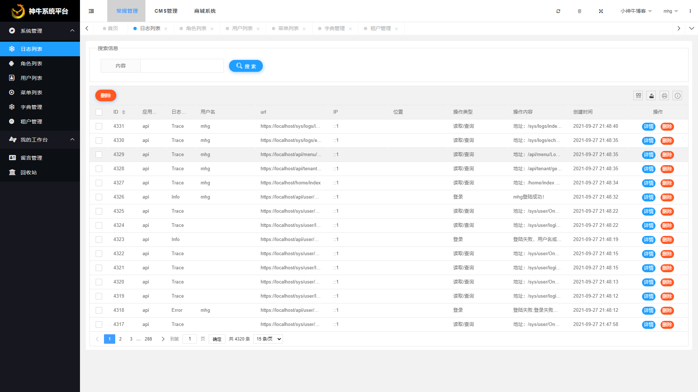Click 详情 on log entry 4331
698x392 pixels.
coord(649,126)
